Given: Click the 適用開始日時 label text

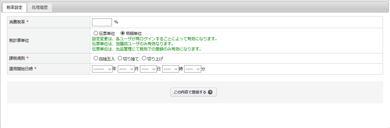Looking at the screenshot, I should 21,69.
